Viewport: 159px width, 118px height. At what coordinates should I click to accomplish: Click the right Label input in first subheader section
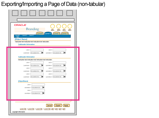59,50
